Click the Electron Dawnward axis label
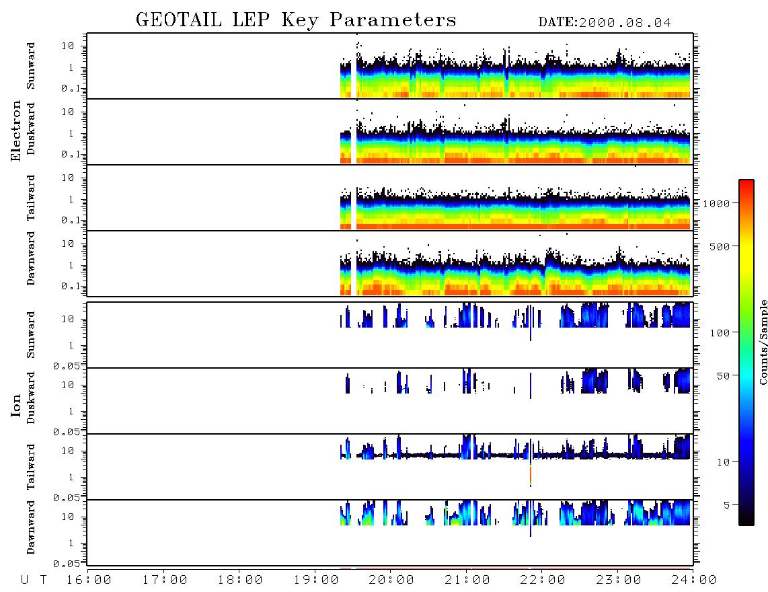 tap(31, 258)
